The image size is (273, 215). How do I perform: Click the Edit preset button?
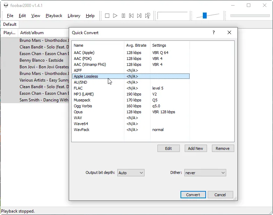tap(168, 148)
